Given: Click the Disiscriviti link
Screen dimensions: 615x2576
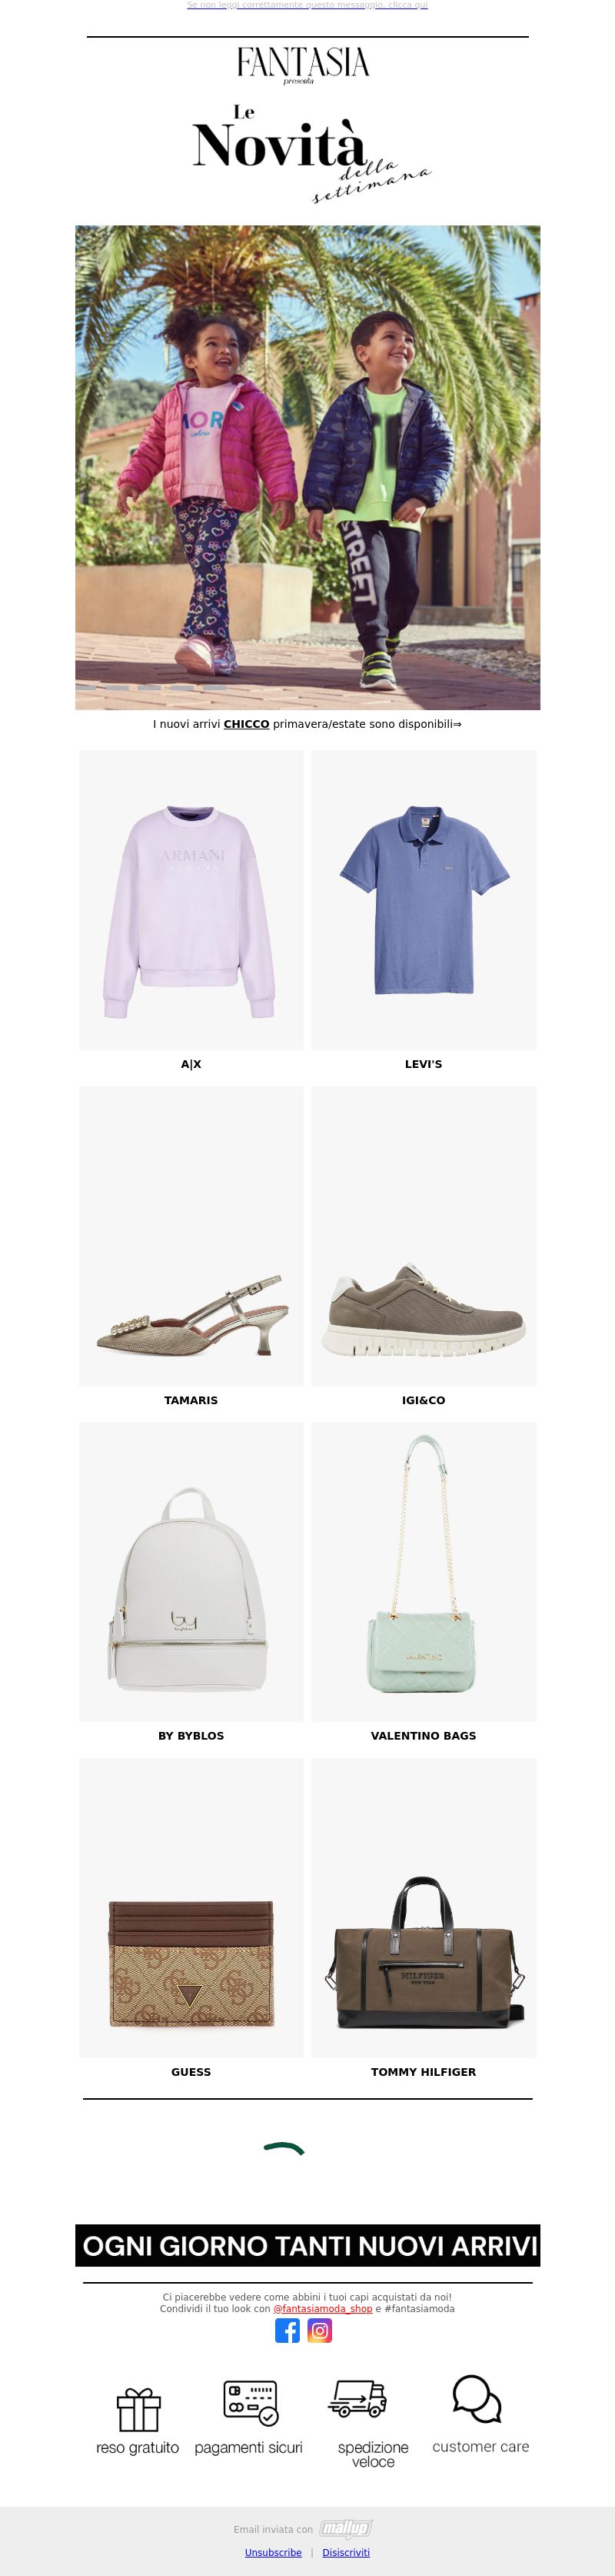Looking at the screenshot, I should (345, 2552).
